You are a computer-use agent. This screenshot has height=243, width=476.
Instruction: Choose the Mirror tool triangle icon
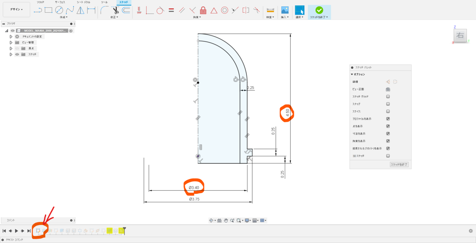tap(81, 10)
